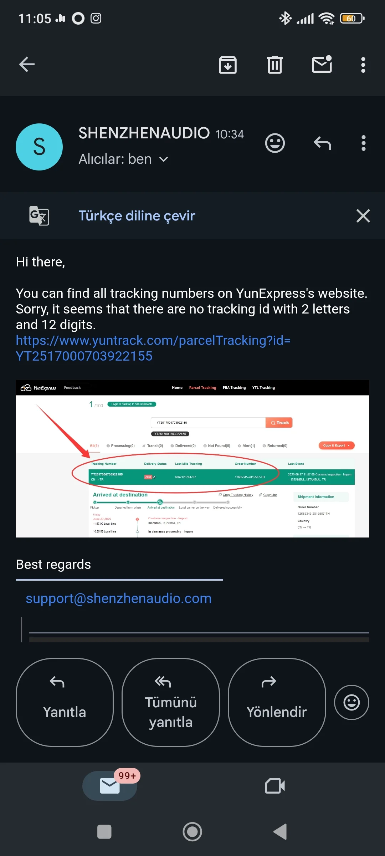Screen dimensions: 385x856
Task: Open the top-bar overflow menu
Action: tap(363, 65)
